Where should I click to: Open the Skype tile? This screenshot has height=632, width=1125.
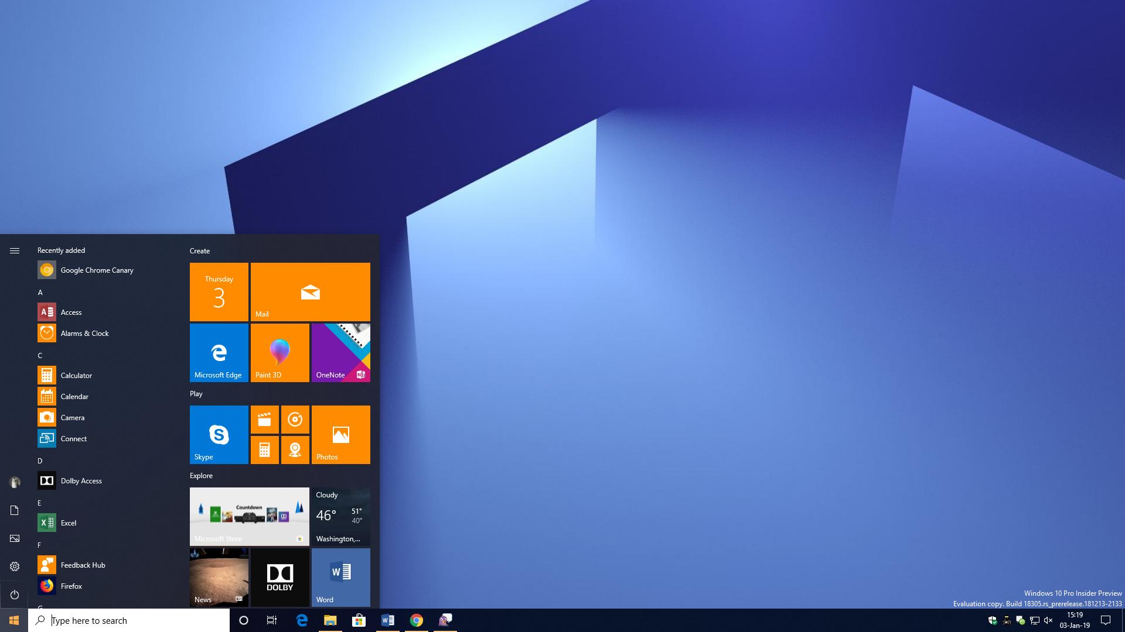tap(219, 435)
